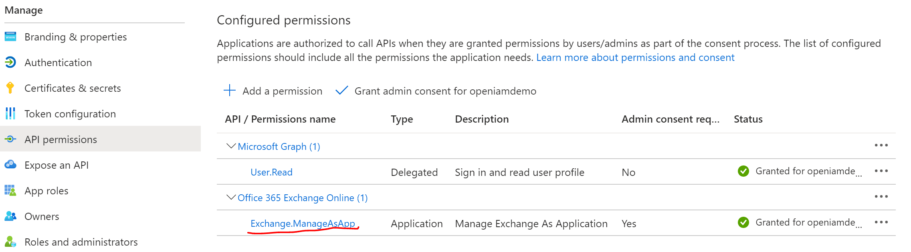This screenshot has width=911, height=252.
Task: Collapse the Office 365 Exchange Online group
Action: point(231,198)
